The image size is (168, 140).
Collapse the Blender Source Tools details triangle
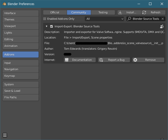[x=46, y=26]
